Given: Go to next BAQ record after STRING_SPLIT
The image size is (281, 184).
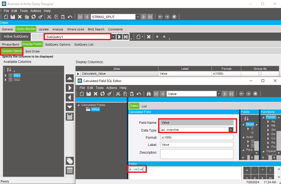Looking at the screenshot, I should point(143,17).
